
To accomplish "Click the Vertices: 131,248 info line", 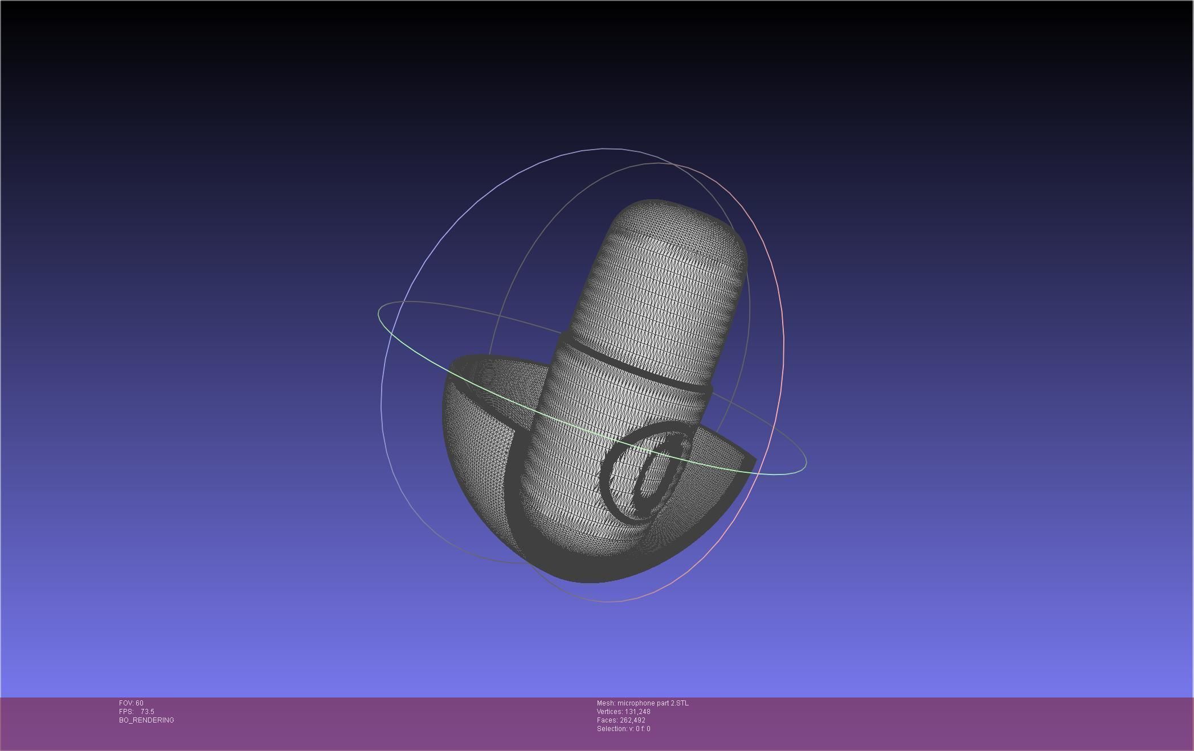I will pyautogui.click(x=624, y=712).
